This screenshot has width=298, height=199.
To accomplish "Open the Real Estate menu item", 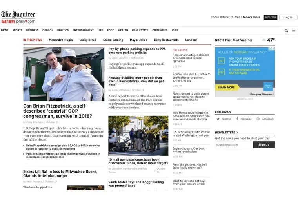I will click(x=140, y=30).
